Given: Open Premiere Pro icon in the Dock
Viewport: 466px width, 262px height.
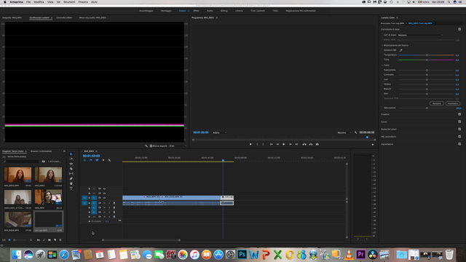Looking at the screenshot, I should click(360, 255).
